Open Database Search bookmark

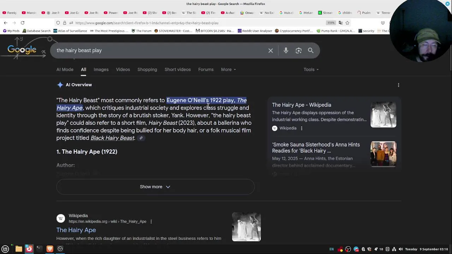click(36, 31)
